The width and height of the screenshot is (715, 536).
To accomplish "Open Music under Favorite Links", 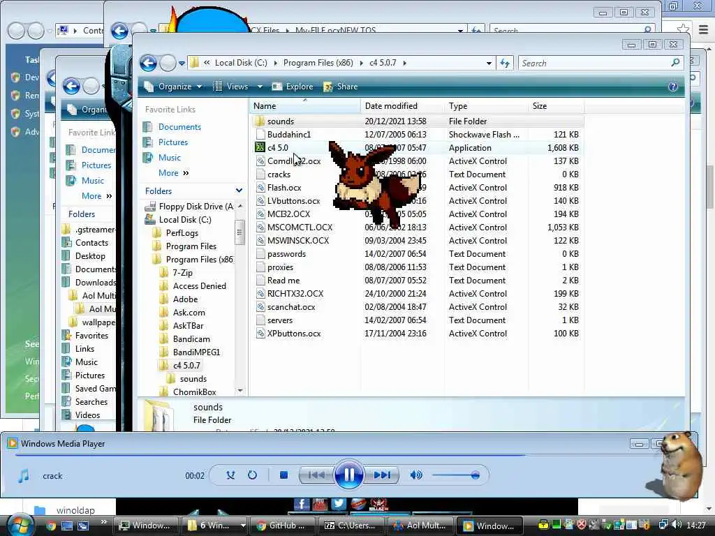I will [169, 158].
